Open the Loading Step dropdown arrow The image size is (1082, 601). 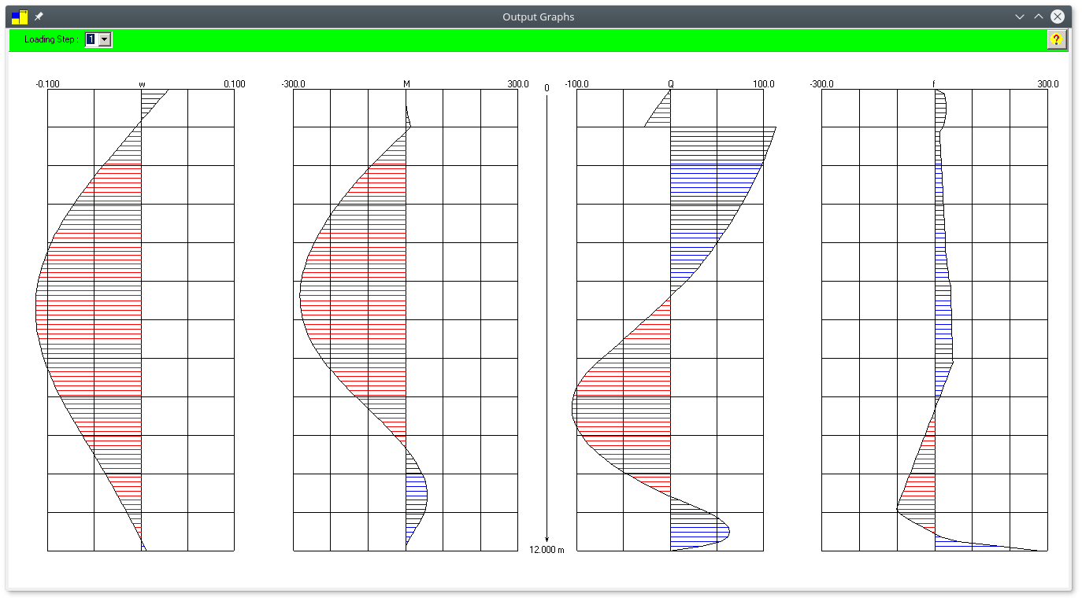(x=105, y=39)
